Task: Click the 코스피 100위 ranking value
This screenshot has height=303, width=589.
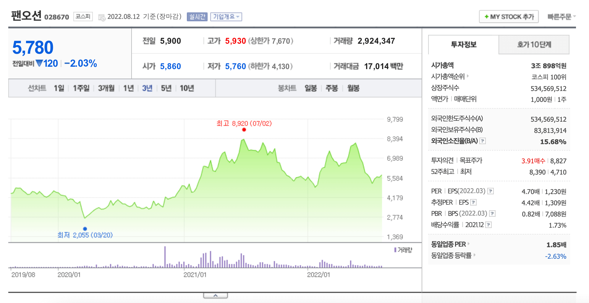Action: point(549,77)
